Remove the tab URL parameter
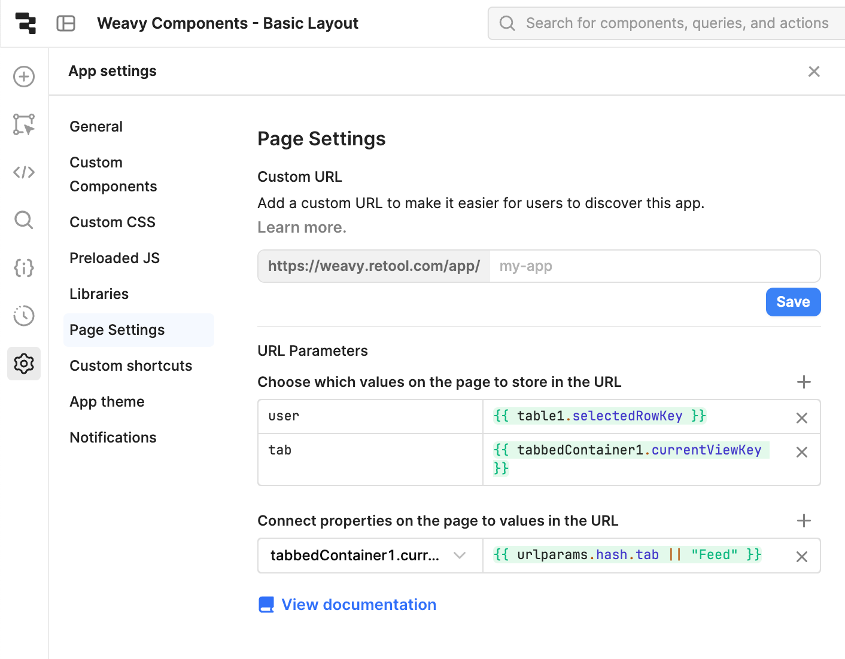845x659 pixels. 802,452
